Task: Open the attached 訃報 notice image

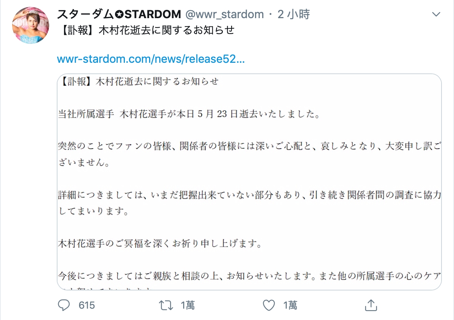Action: [x=250, y=182]
